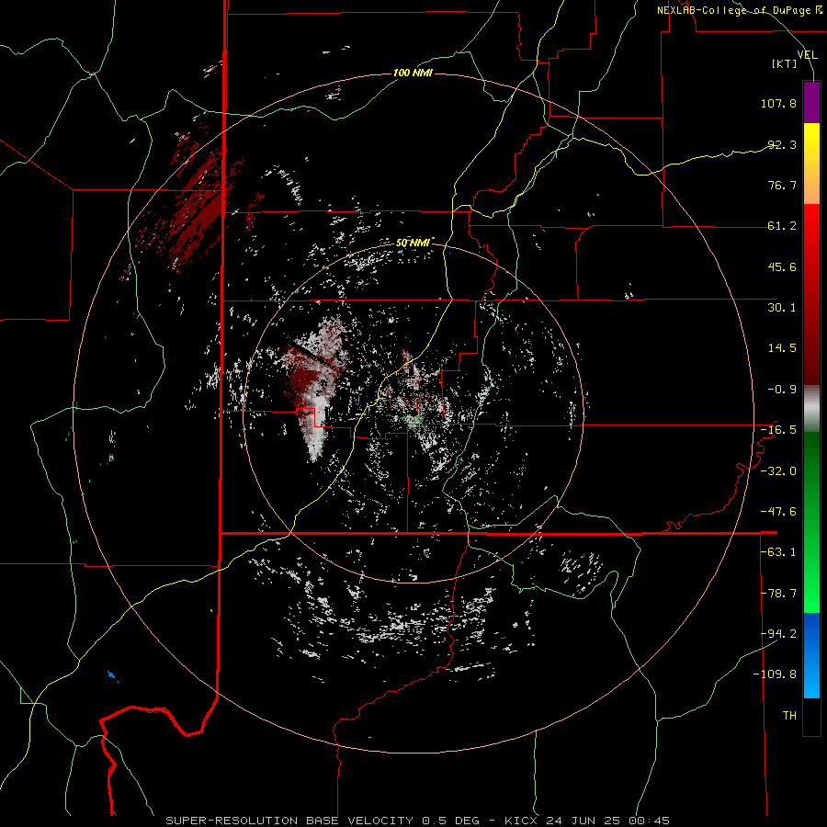
Task: Pick the gray segment of the color bar
Action: (x=811, y=409)
